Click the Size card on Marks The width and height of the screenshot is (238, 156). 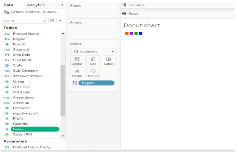tap(93, 61)
